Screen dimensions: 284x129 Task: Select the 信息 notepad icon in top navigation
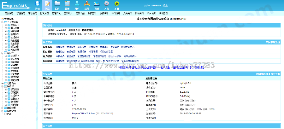tap(47, 3)
